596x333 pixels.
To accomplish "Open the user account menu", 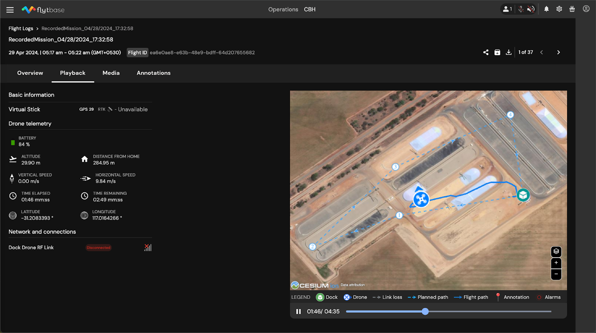I will [586, 9].
